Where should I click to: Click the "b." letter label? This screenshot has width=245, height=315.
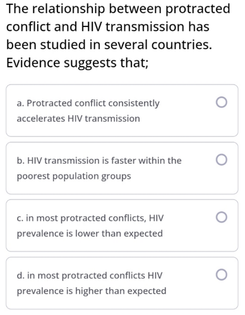(x=21, y=161)
